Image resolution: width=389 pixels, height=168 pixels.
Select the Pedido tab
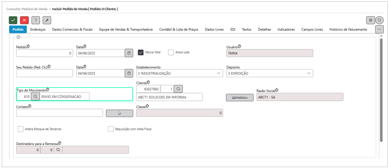click(x=18, y=30)
